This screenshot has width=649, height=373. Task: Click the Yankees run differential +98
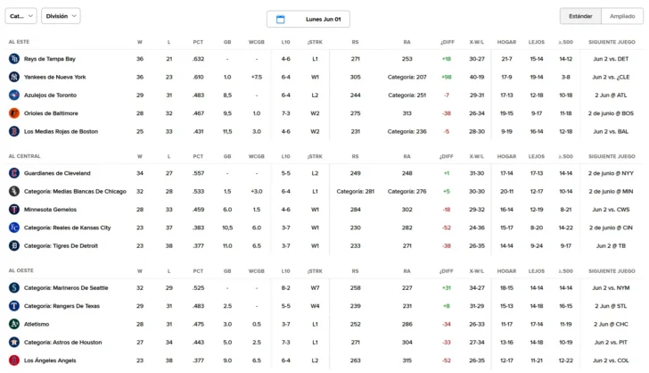click(446, 77)
